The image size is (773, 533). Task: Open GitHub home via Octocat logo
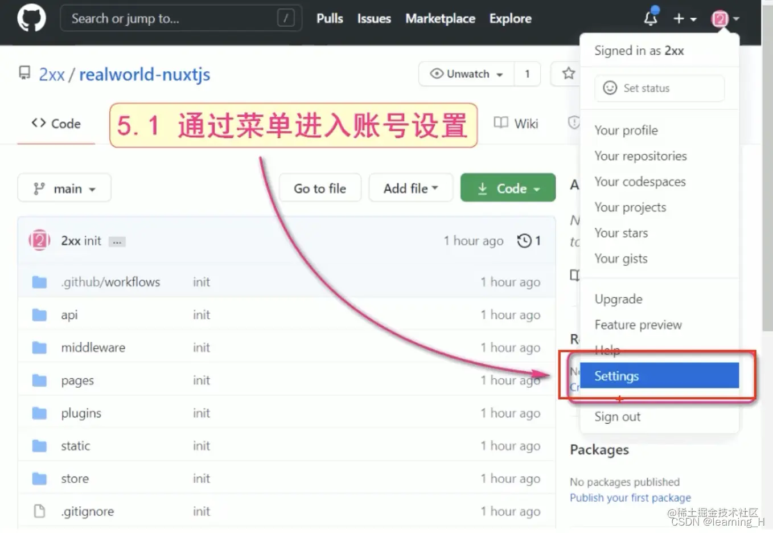31,18
